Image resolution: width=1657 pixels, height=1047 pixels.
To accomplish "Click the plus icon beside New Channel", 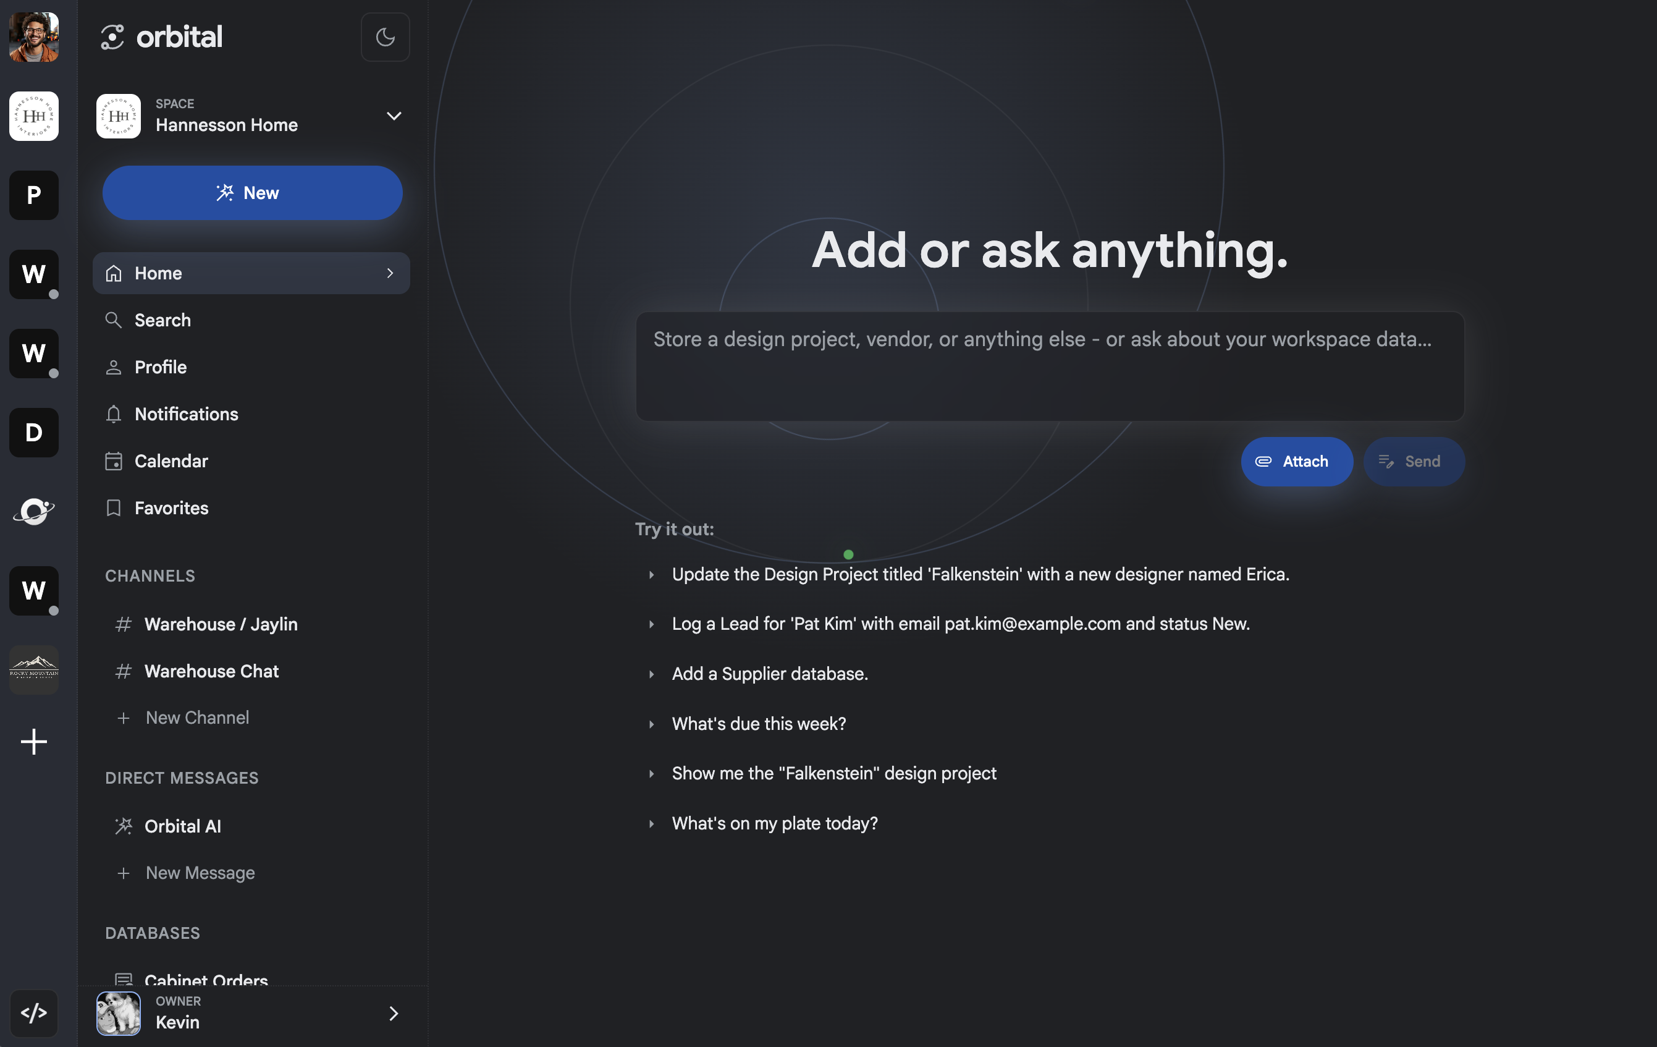I will [124, 718].
